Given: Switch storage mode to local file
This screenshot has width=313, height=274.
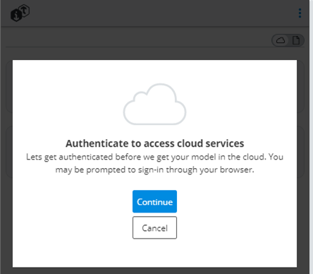Looking at the screenshot, I should click(x=296, y=40).
